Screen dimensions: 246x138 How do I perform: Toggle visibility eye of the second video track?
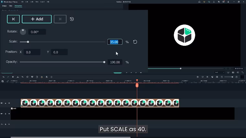coord(9,113)
